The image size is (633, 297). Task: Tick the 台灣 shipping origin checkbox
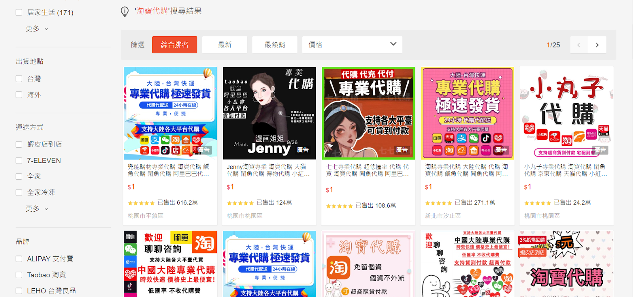pyautogui.click(x=19, y=79)
